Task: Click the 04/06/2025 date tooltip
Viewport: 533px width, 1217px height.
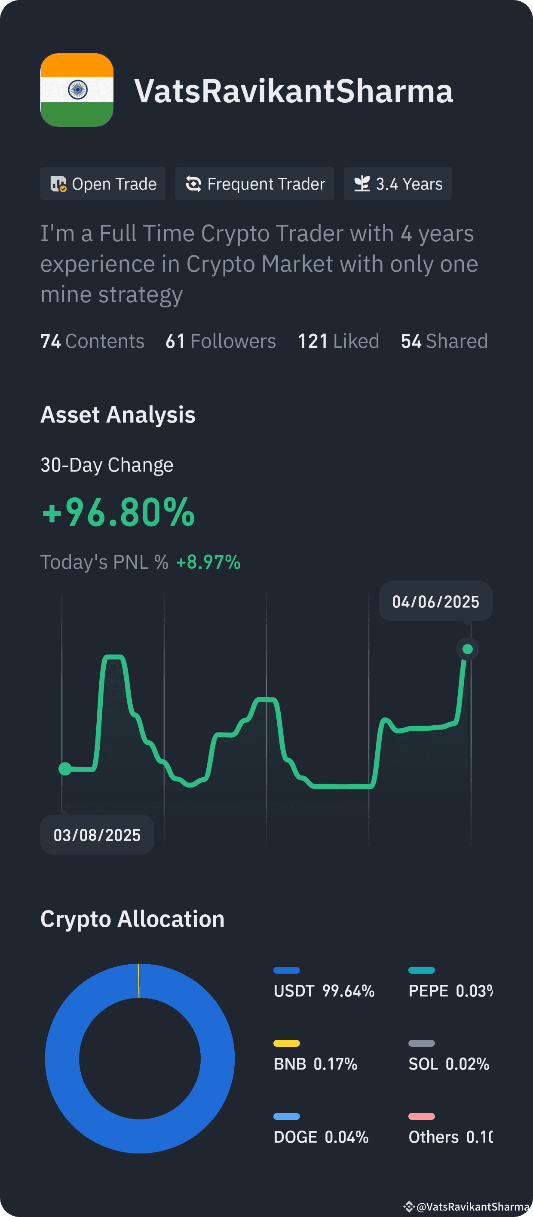Action: [x=436, y=601]
